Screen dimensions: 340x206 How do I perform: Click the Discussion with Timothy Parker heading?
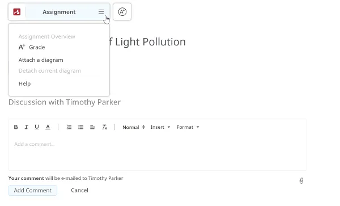[x=65, y=102]
